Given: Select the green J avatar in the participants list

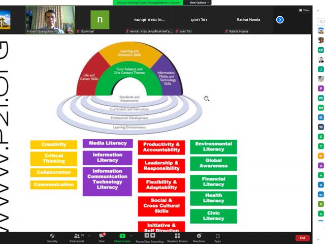Looking at the screenshot, I should tap(321, 69).
